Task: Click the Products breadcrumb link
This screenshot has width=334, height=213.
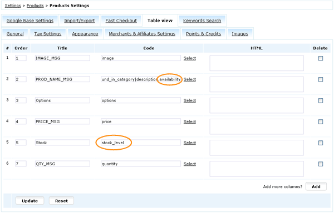Action: point(35,6)
